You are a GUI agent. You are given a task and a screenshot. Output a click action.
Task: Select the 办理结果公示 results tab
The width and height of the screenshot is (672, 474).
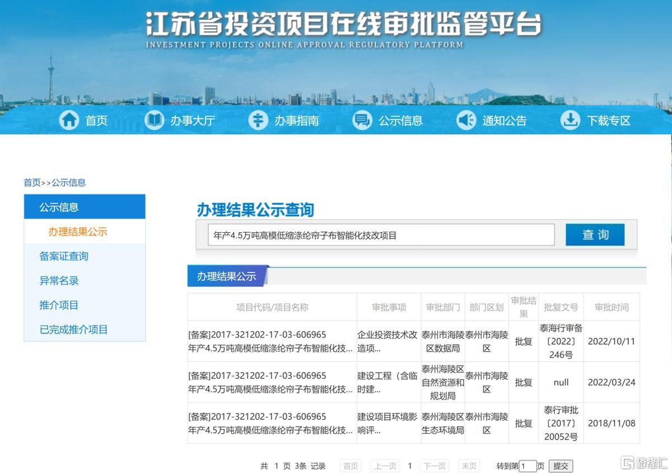(227, 276)
